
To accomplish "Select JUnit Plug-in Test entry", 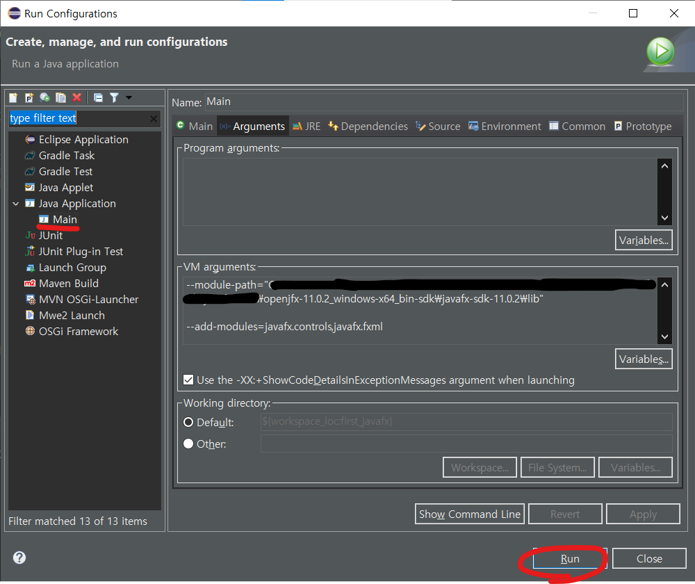I will click(81, 252).
